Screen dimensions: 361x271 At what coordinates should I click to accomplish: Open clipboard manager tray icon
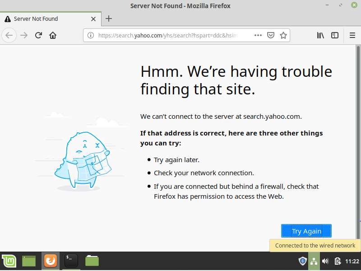(x=338, y=262)
